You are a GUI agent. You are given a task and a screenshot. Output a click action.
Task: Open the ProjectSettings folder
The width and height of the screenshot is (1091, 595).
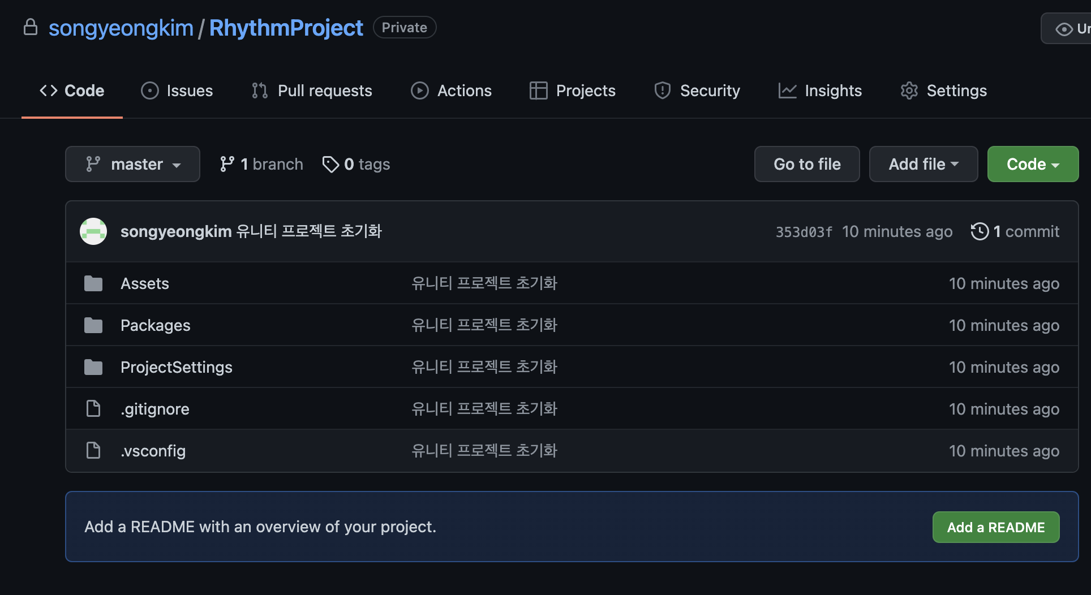click(x=177, y=367)
